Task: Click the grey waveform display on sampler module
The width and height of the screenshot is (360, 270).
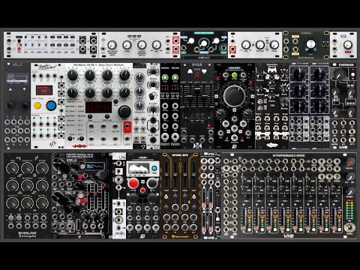Action: pos(138,168)
